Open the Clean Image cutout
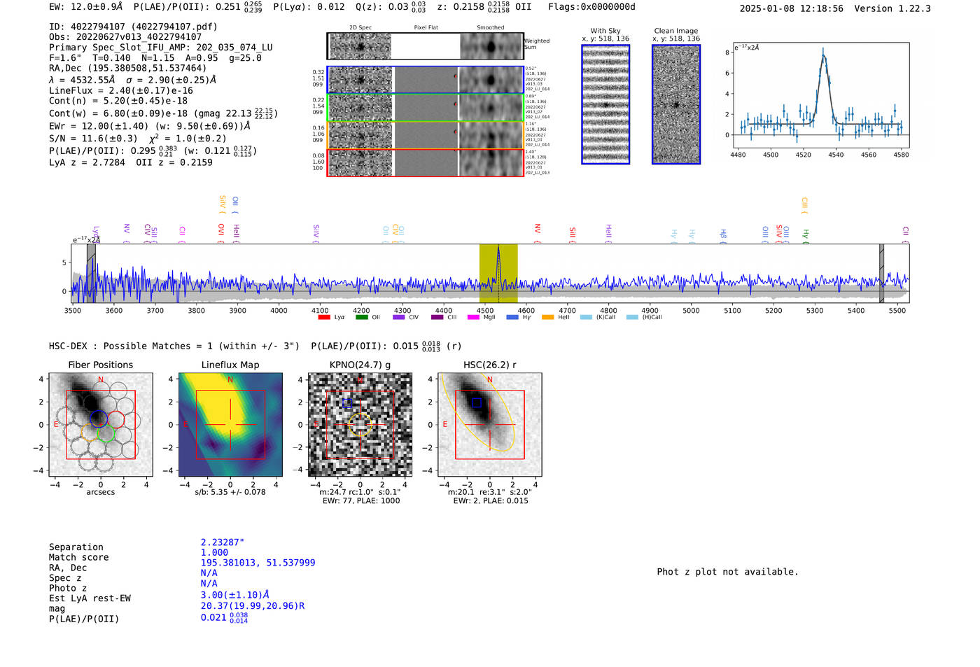980x667 pixels. (x=676, y=104)
